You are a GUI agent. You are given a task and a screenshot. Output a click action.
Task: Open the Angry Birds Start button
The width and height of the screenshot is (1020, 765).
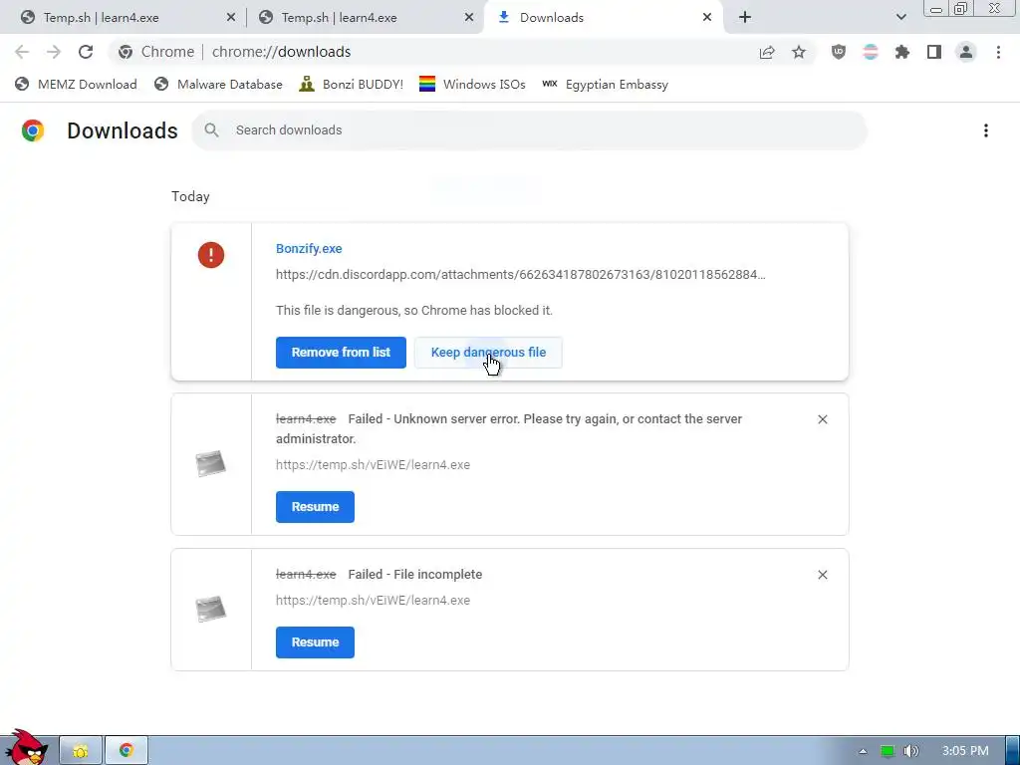click(26, 747)
